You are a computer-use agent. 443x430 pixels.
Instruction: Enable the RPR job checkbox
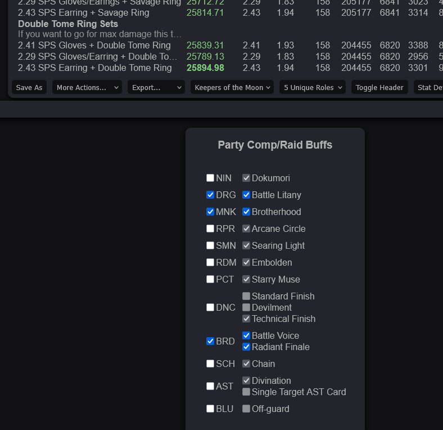point(210,229)
